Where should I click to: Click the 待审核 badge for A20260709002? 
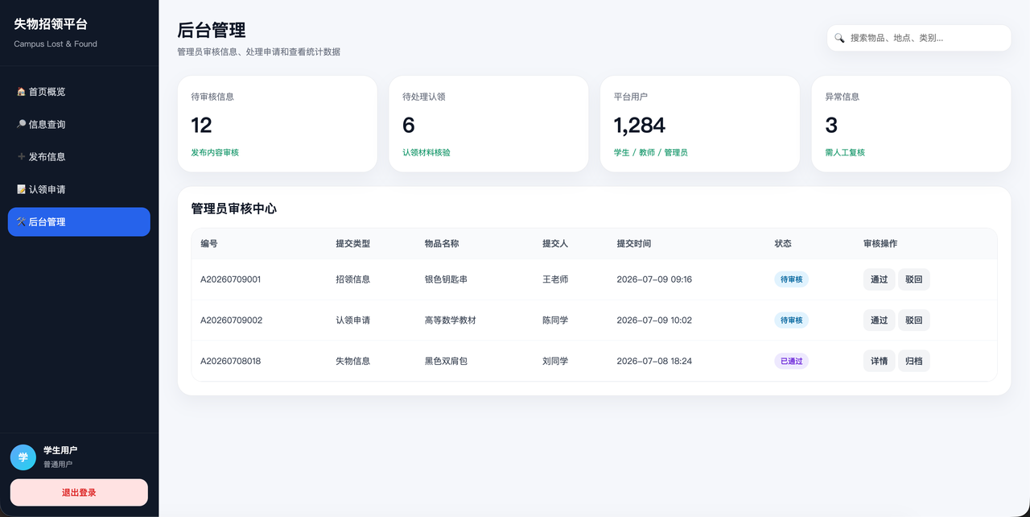click(x=791, y=320)
